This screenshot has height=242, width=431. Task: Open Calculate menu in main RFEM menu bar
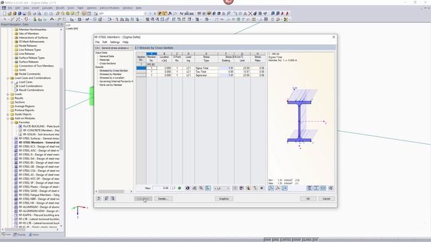tap(47, 8)
